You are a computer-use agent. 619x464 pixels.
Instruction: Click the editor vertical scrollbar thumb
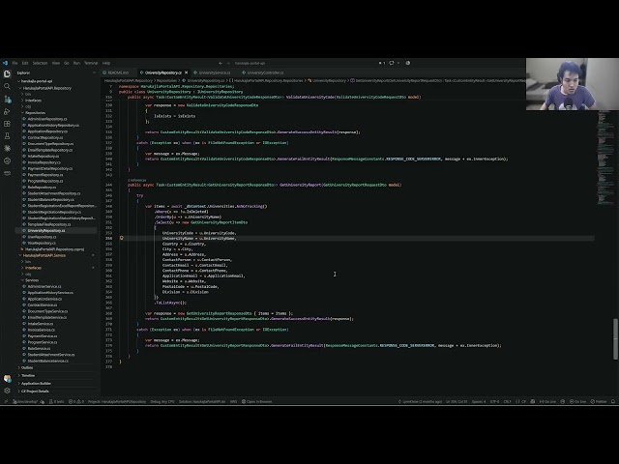coord(615,339)
